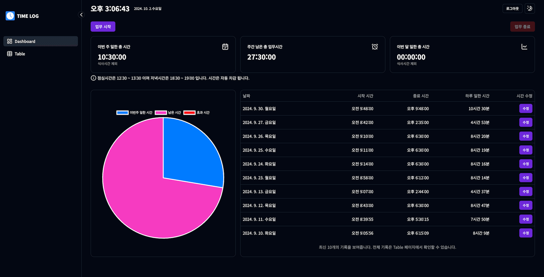Click the Table icon in the sidebar
544x277 pixels.
point(10,54)
